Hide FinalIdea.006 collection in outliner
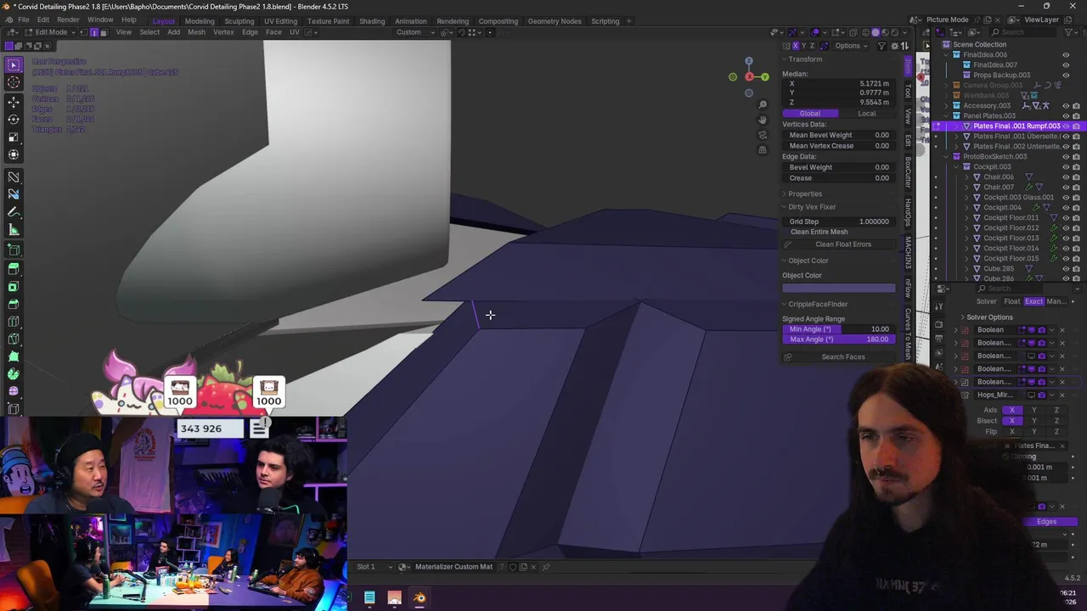The height and width of the screenshot is (611, 1087). click(x=1066, y=54)
